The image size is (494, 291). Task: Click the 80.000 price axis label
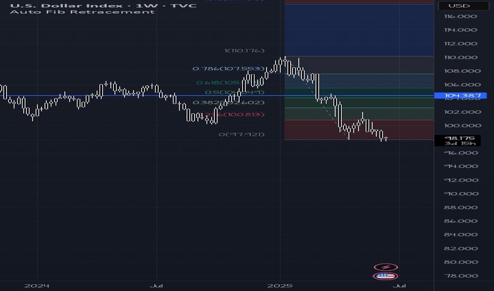click(x=461, y=262)
